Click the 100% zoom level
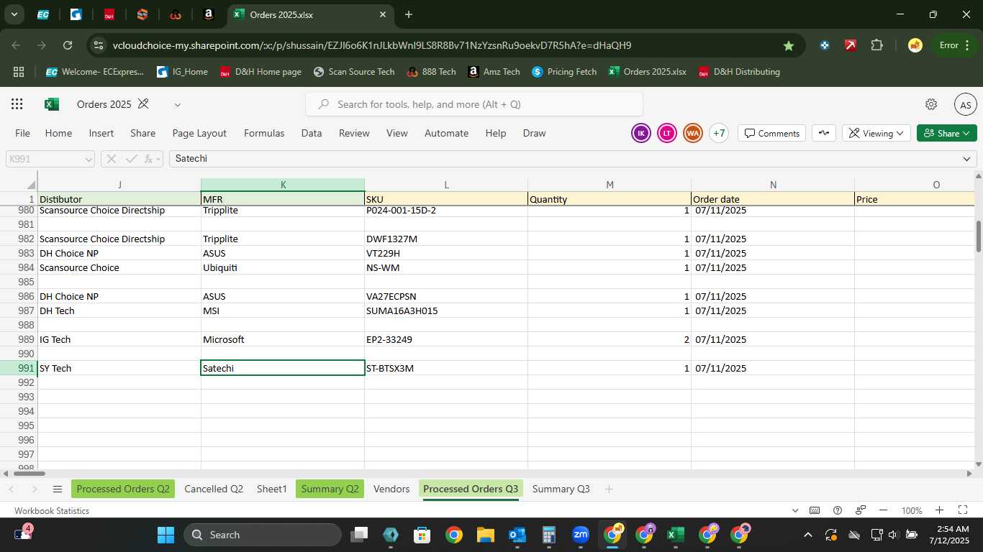 [x=912, y=510]
